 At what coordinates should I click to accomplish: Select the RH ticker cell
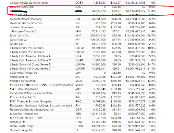click(77, 105)
